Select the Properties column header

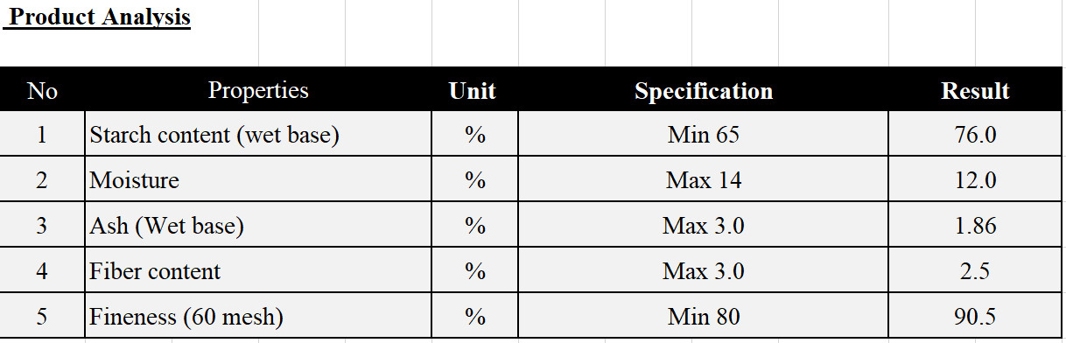258,91
